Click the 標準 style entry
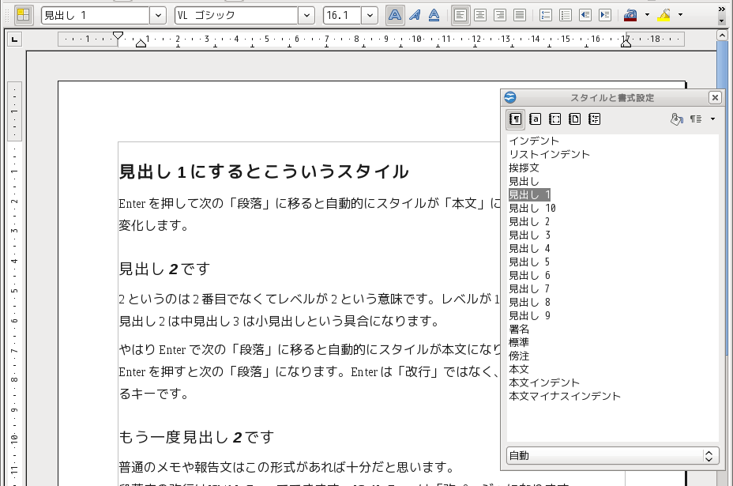The height and width of the screenshot is (486, 733). pos(519,343)
